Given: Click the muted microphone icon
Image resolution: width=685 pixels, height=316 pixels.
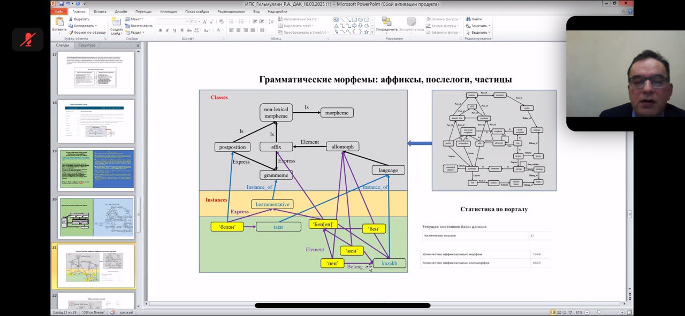Looking at the screenshot, I should click(x=28, y=39).
